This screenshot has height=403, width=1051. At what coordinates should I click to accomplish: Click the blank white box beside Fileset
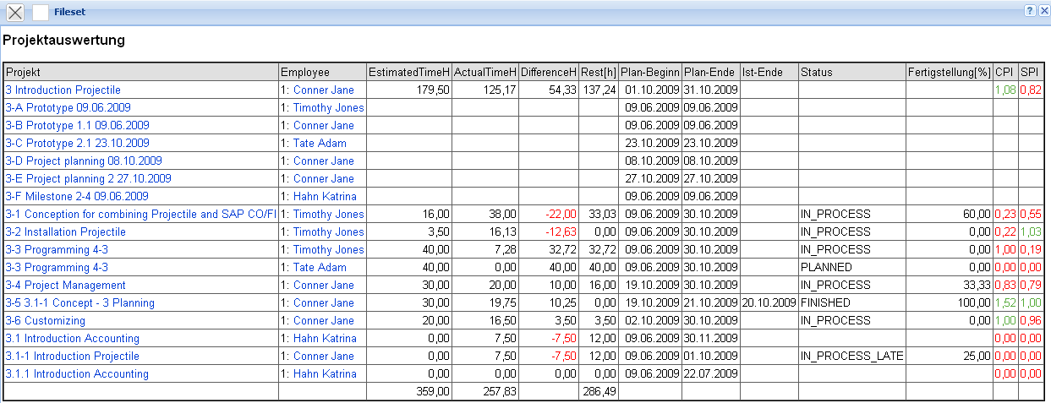pos(40,12)
